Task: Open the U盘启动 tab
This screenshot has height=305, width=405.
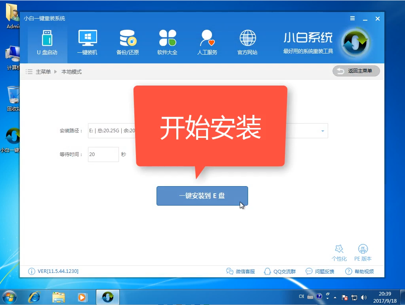Action: (x=47, y=43)
